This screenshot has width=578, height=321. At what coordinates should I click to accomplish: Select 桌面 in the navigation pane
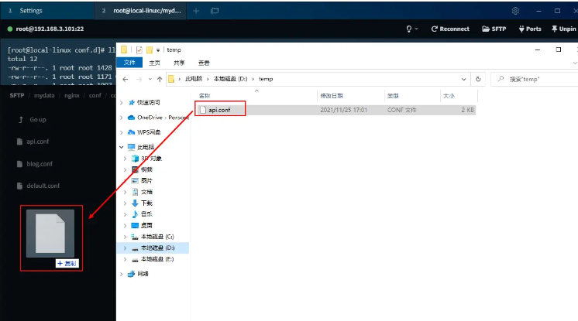point(146,225)
